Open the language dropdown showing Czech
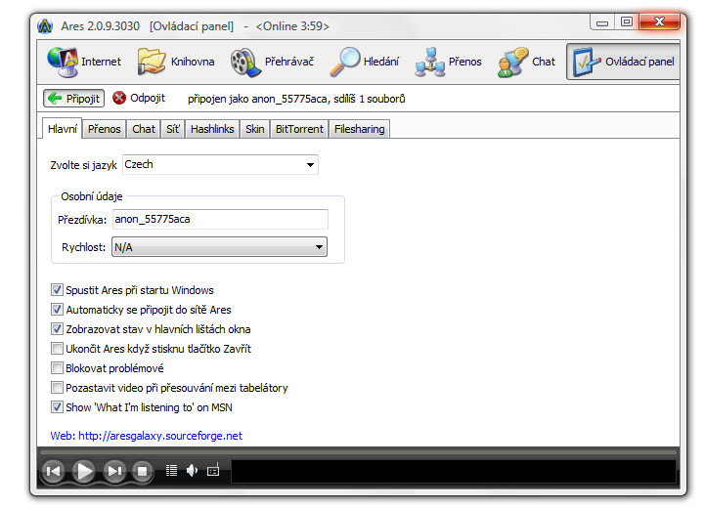The width and height of the screenshot is (705, 509). coord(220,164)
